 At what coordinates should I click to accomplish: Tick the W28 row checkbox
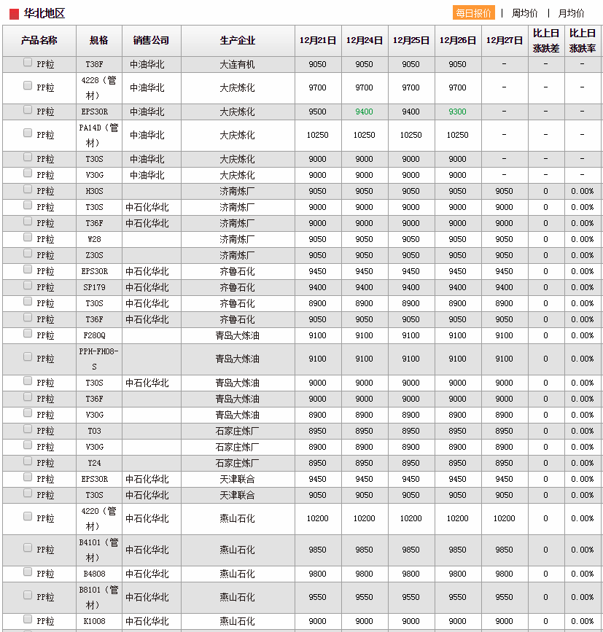28,238
